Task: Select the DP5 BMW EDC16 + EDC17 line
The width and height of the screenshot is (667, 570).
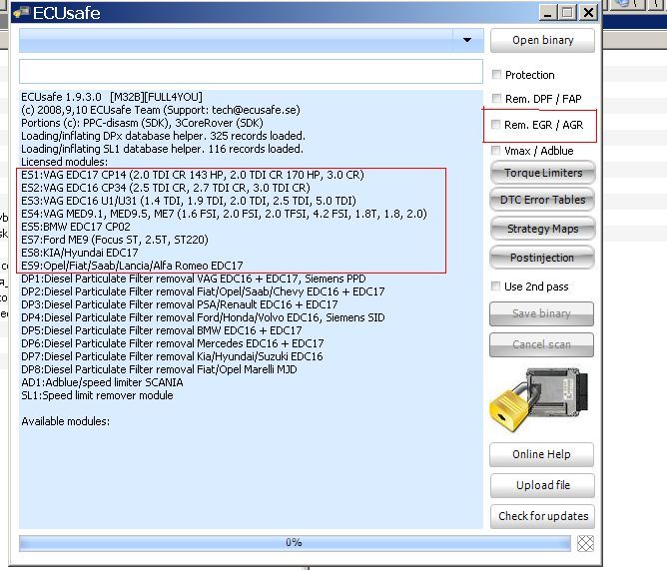Action: tap(162, 330)
